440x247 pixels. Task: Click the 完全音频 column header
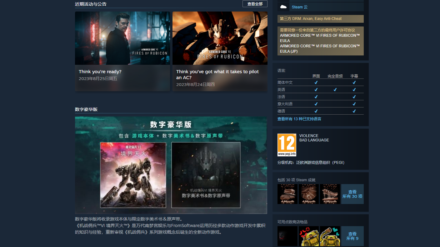(335, 76)
